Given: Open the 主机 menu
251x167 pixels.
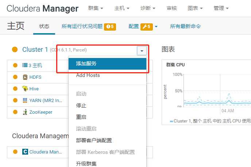Looking at the screenshot, I should click(x=121, y=8).
